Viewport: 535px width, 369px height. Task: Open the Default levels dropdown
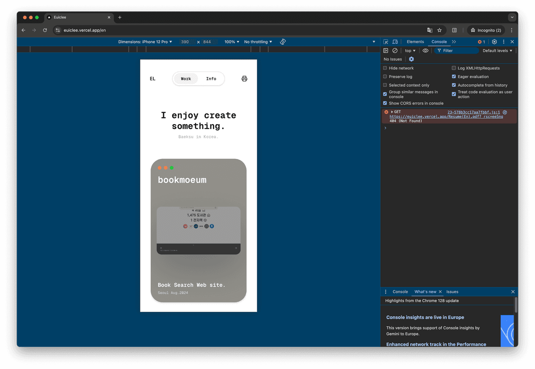(498, 51)
